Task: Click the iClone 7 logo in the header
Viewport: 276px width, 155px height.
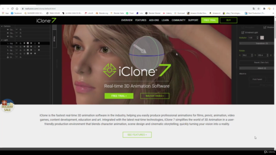Action: 46,21
